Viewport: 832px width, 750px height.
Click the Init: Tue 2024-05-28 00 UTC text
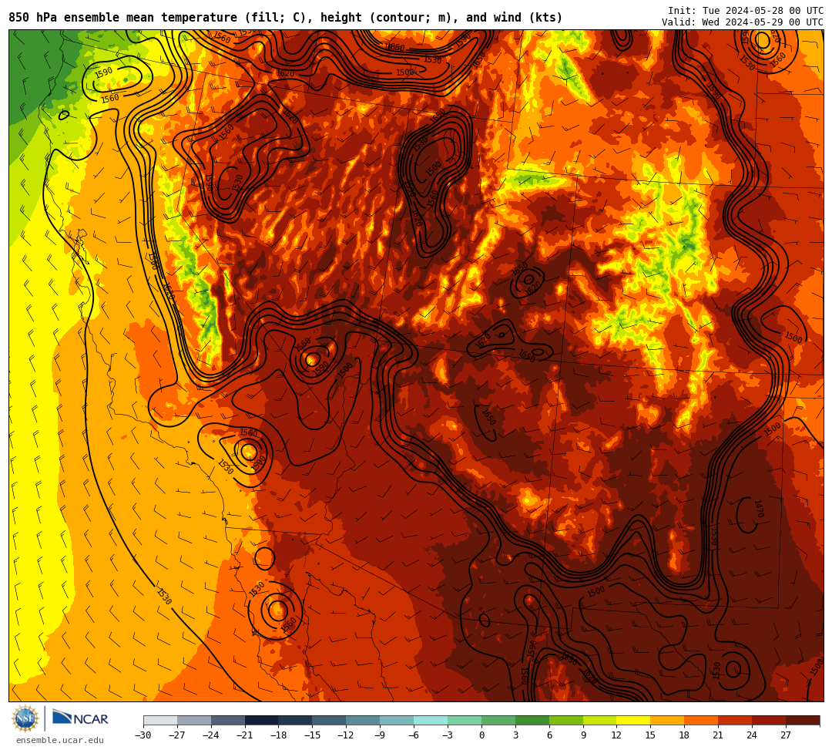click(746, 11)
